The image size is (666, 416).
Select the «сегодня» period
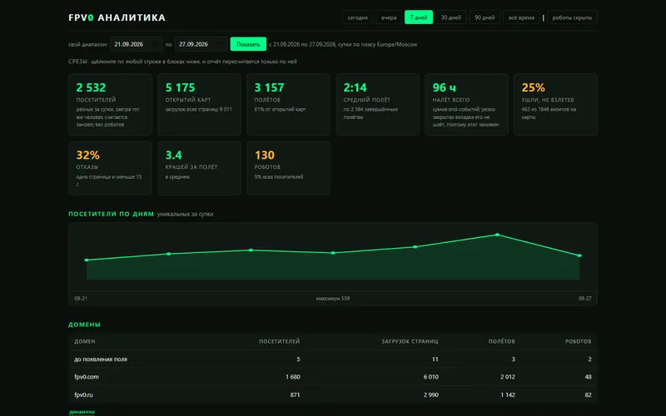358,17
